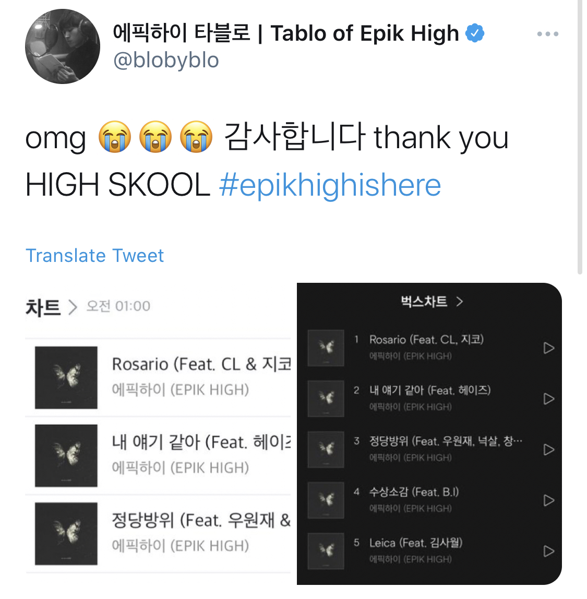This screenshot has height=599, width=587.
Task: Play track 2 내 얘기 같아 in dark chart
Action: tap(549, 399)
